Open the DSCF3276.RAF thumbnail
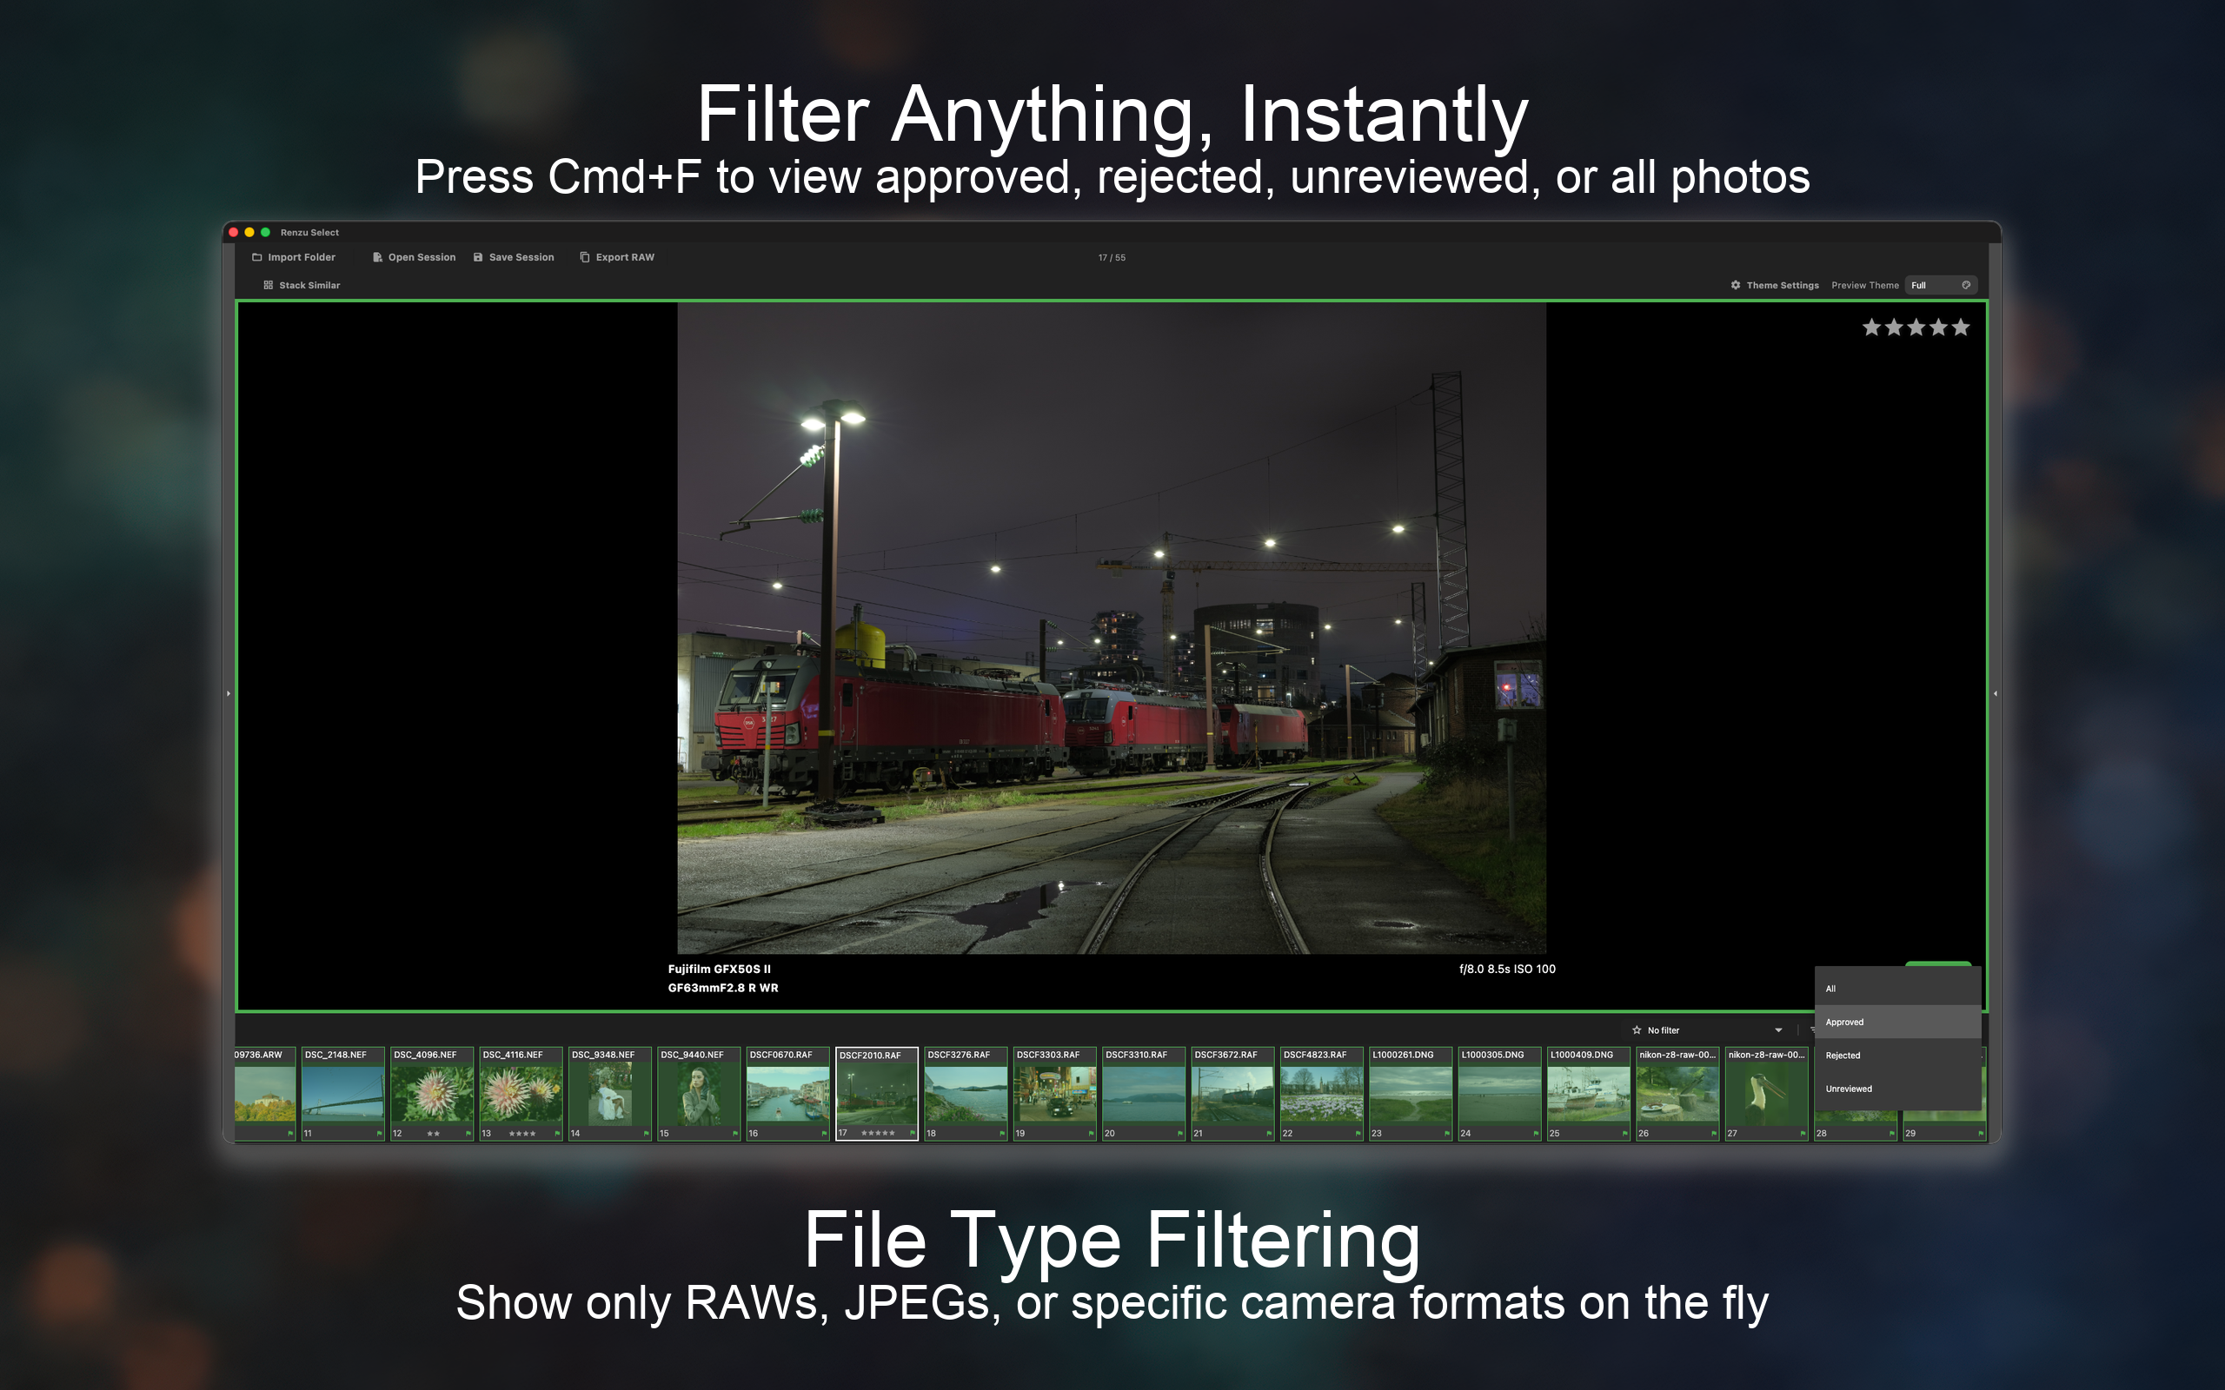The height and width of the screenshot is (1390, 2225). [966, 1094]
